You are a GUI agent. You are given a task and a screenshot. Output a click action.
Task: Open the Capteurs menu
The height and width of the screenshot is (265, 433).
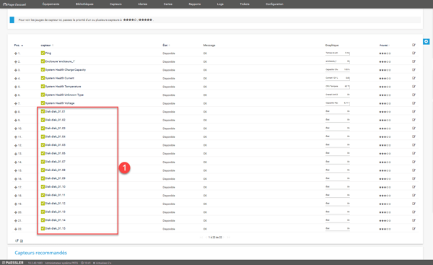click(x=115, y=4)
